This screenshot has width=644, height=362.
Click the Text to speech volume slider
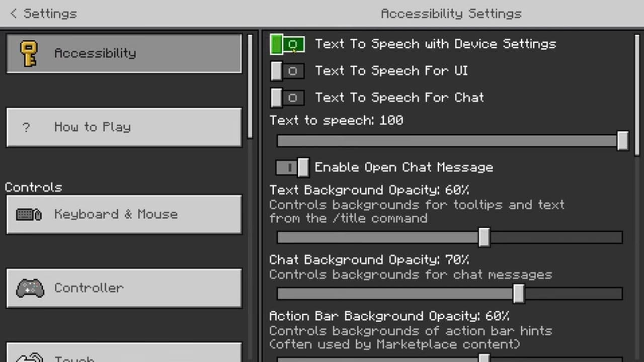449,141
